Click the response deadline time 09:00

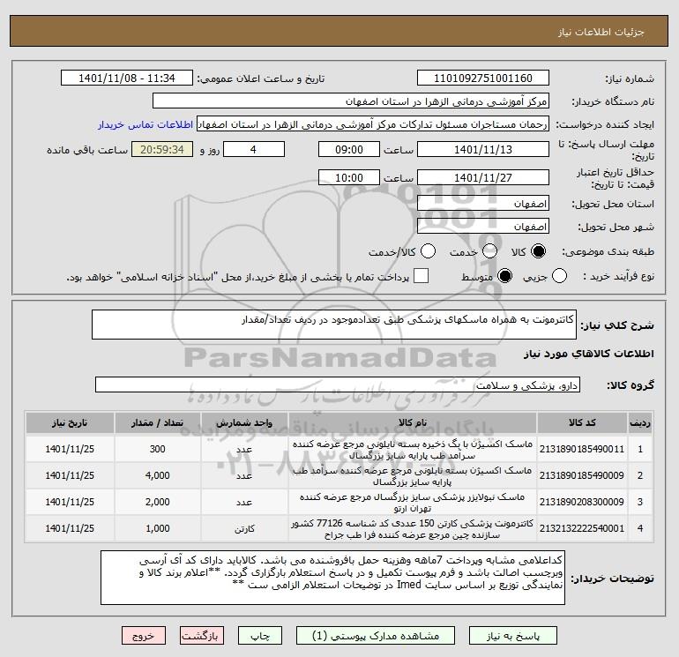(349, 149)
